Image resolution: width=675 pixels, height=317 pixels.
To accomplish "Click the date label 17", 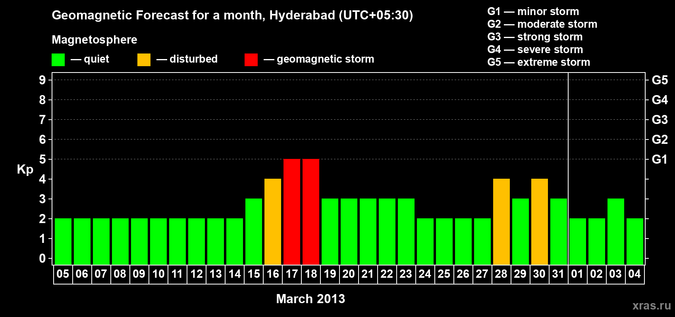I will coord(291,274).
